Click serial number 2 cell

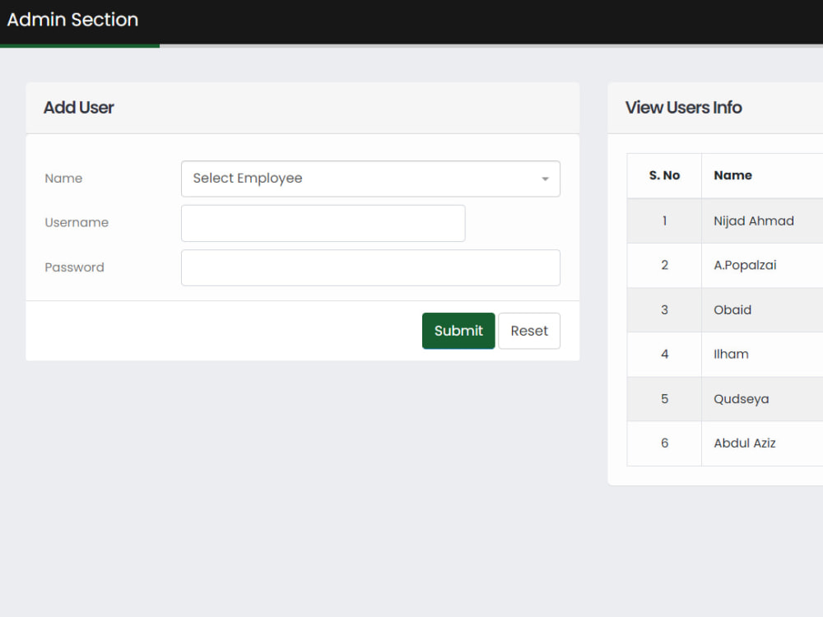[x=664, y=266]
